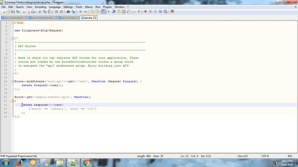Switch to the app.component.ts tab
Viewport: 298px width, 167px height.
14,18
